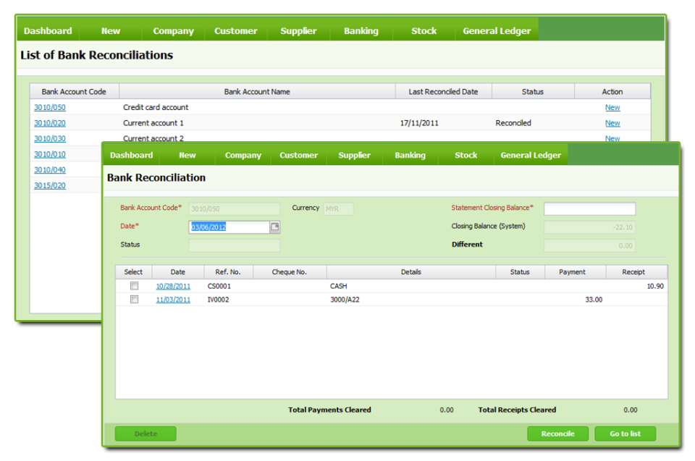
Task: Open bank account 3010/020 link
Action: pyautogui.click(x=49, y=122)
